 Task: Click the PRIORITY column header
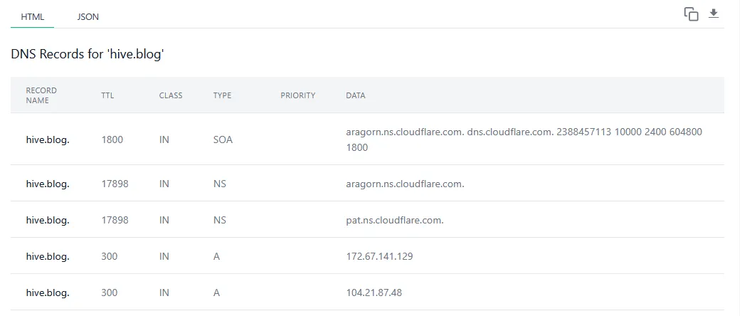click(298, 95)
